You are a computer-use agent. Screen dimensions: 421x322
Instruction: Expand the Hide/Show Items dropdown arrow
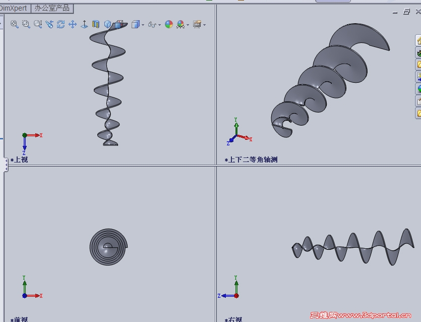click(159, 25)
